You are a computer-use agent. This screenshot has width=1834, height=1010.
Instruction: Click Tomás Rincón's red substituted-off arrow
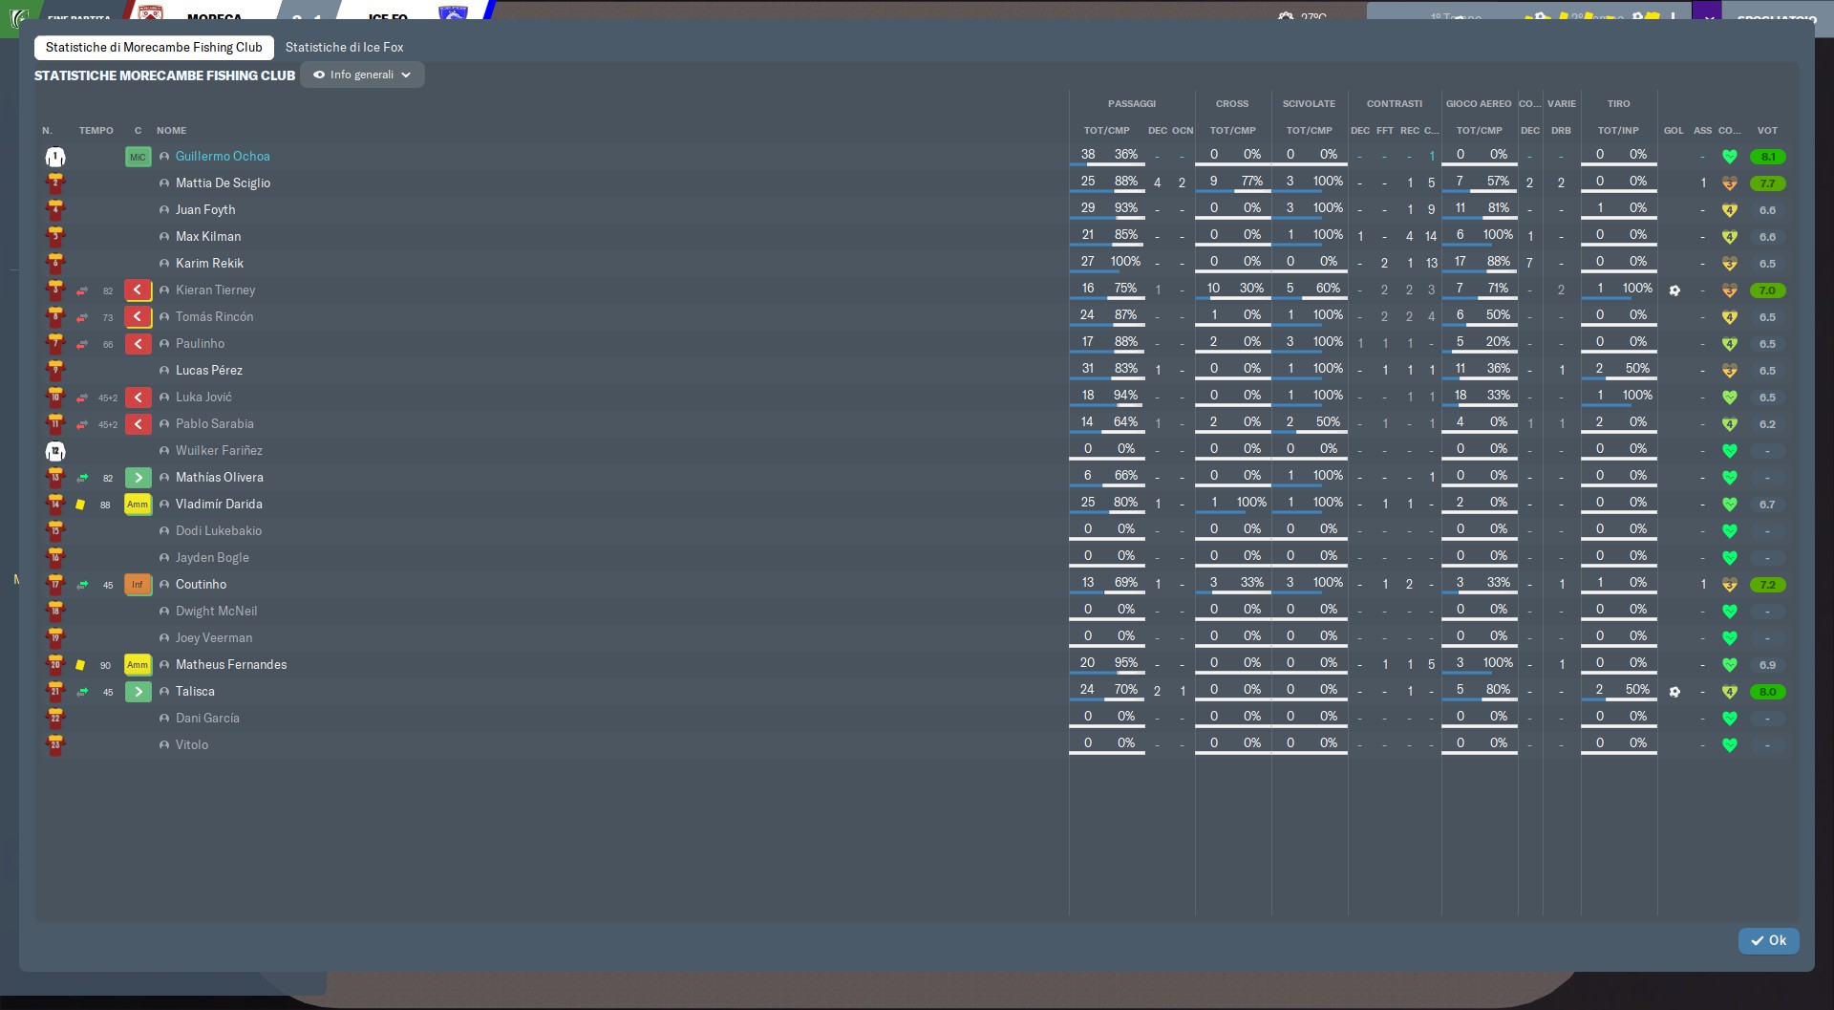[x=138, y=317]
